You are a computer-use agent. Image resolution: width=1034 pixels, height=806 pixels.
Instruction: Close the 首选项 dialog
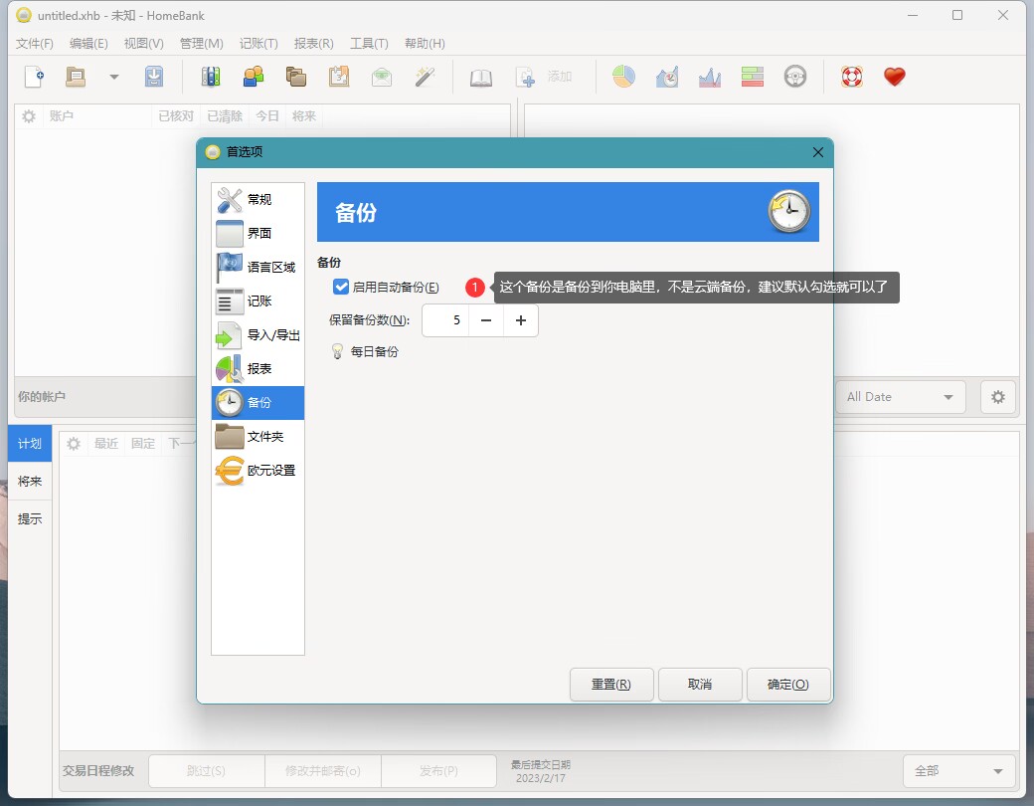click(x=817, y=152)
